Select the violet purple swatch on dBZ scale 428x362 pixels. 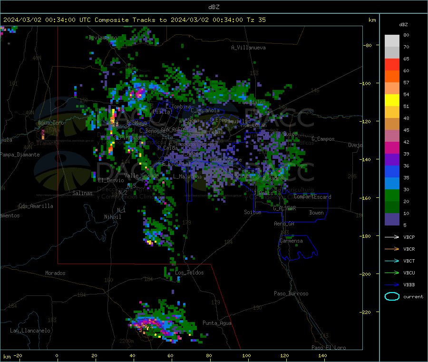pyautogui.click(x=392, y=160)
